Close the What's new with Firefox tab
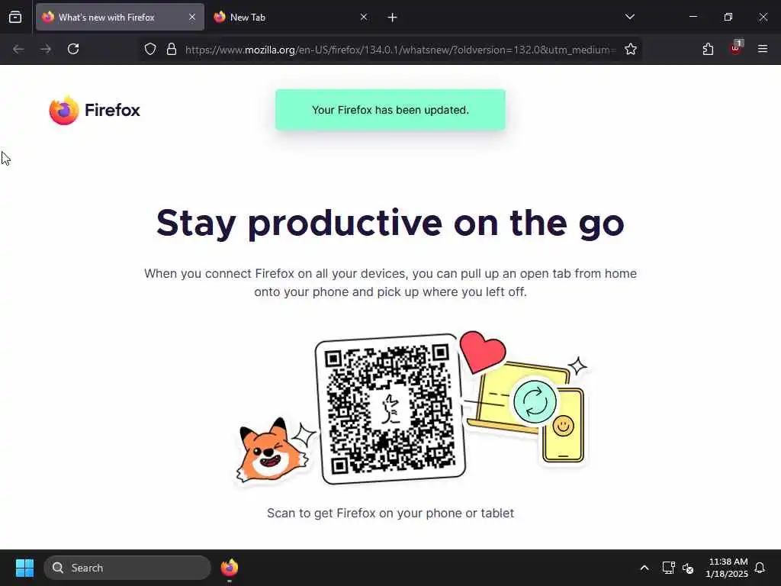 (x=192, y=17)
